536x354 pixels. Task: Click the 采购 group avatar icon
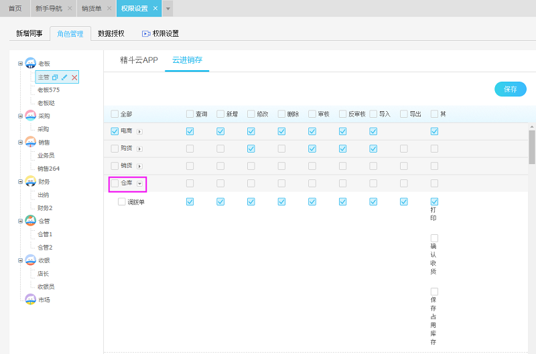30,116
